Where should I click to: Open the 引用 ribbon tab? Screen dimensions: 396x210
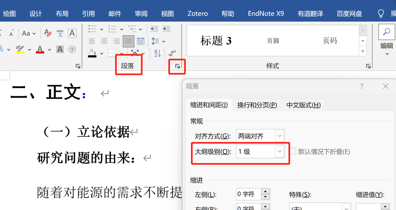(88, 14)
